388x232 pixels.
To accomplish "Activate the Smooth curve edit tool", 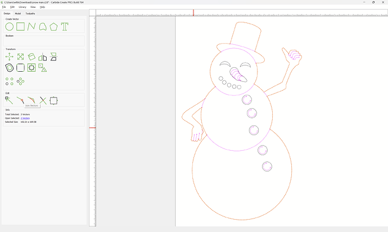I will point(31,100).
